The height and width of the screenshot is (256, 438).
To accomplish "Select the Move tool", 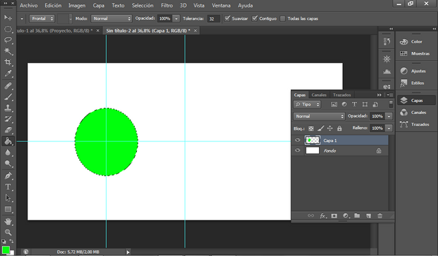I will 8,18.
